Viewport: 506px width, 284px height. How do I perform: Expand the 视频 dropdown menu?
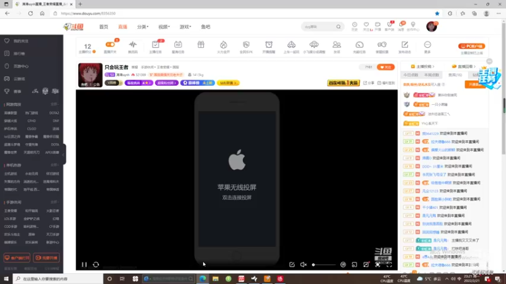164,27
